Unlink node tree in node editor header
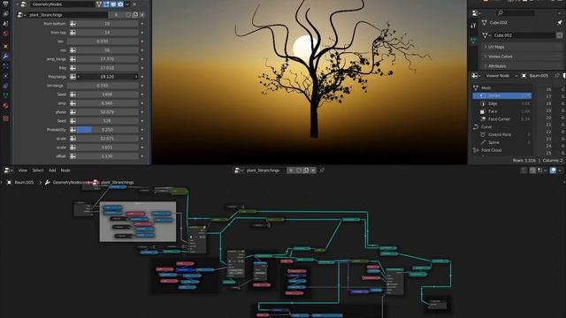This screenshot has width=566, height=318. (x=313, y=170)
